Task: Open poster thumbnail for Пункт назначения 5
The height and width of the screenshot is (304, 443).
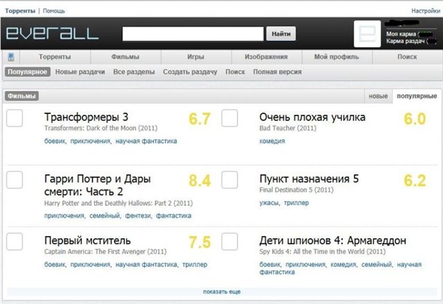Action: (x=229, y=180)
